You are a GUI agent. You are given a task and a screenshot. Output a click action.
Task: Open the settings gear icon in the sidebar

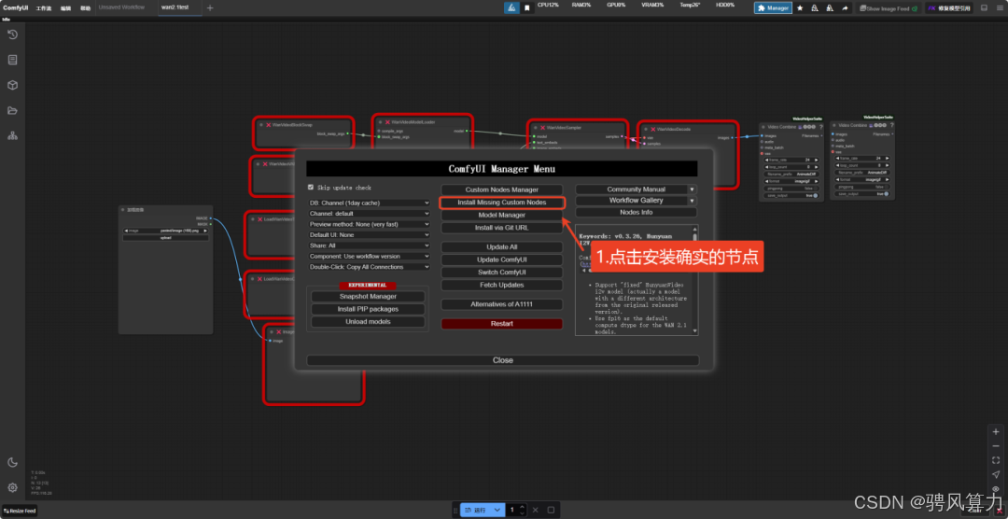tap(12, 487)
